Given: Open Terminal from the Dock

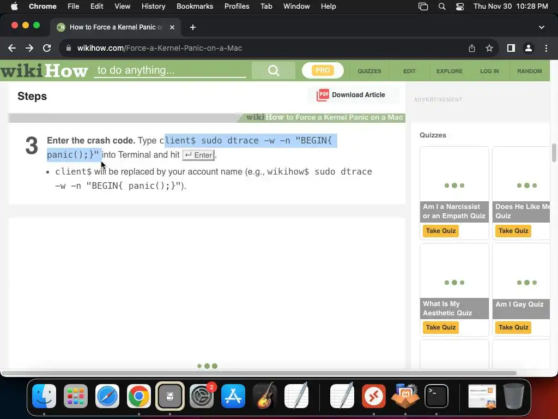Looking at the screenshot, I should [x=436, y=396].
